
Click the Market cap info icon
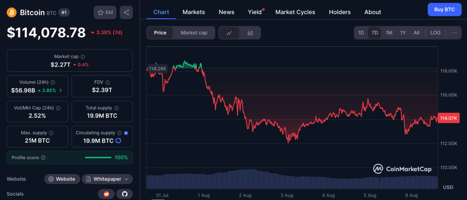click(x=83, y=57)
